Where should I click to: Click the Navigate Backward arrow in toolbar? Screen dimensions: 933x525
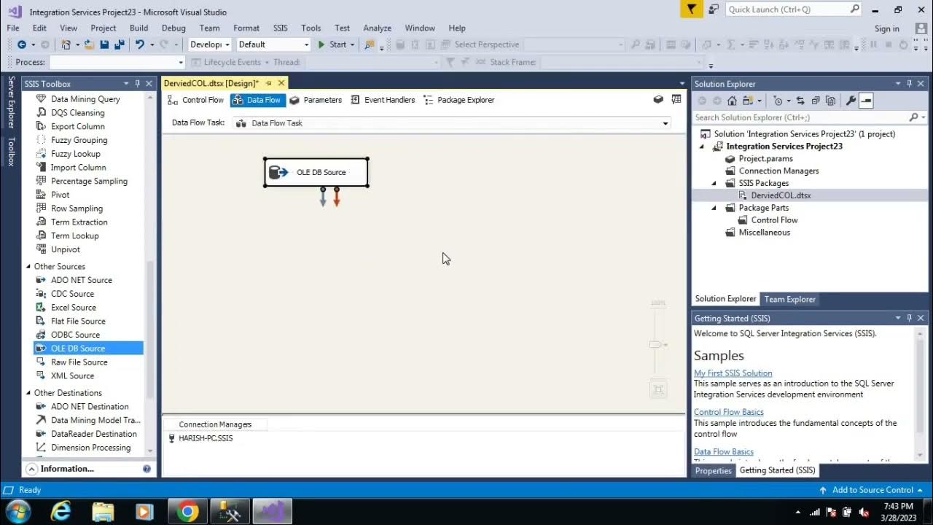coord(22,44)
